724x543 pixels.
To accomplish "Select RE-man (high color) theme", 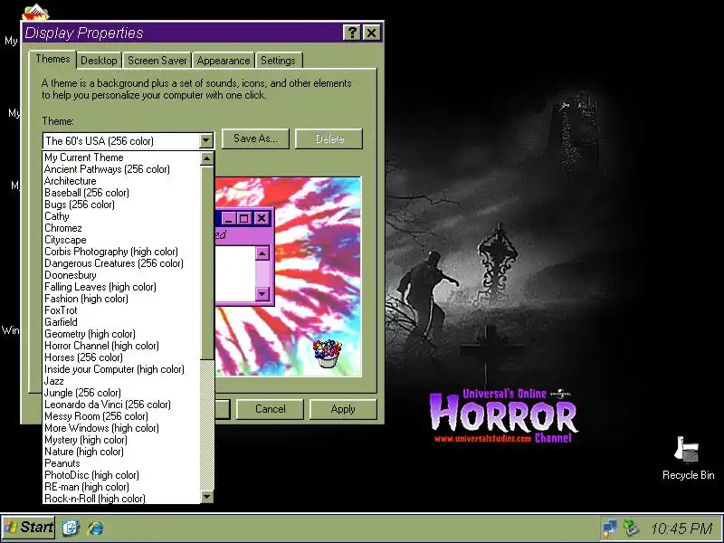I will [121, 487].
